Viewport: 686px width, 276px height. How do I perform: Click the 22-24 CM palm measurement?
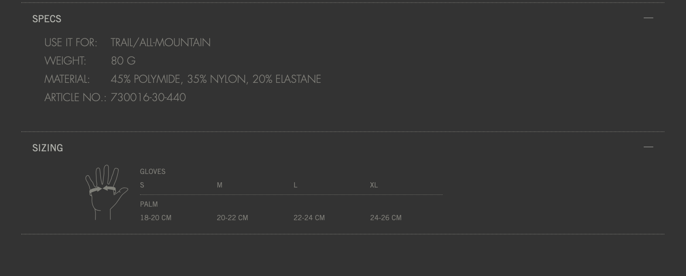(309, 218)
